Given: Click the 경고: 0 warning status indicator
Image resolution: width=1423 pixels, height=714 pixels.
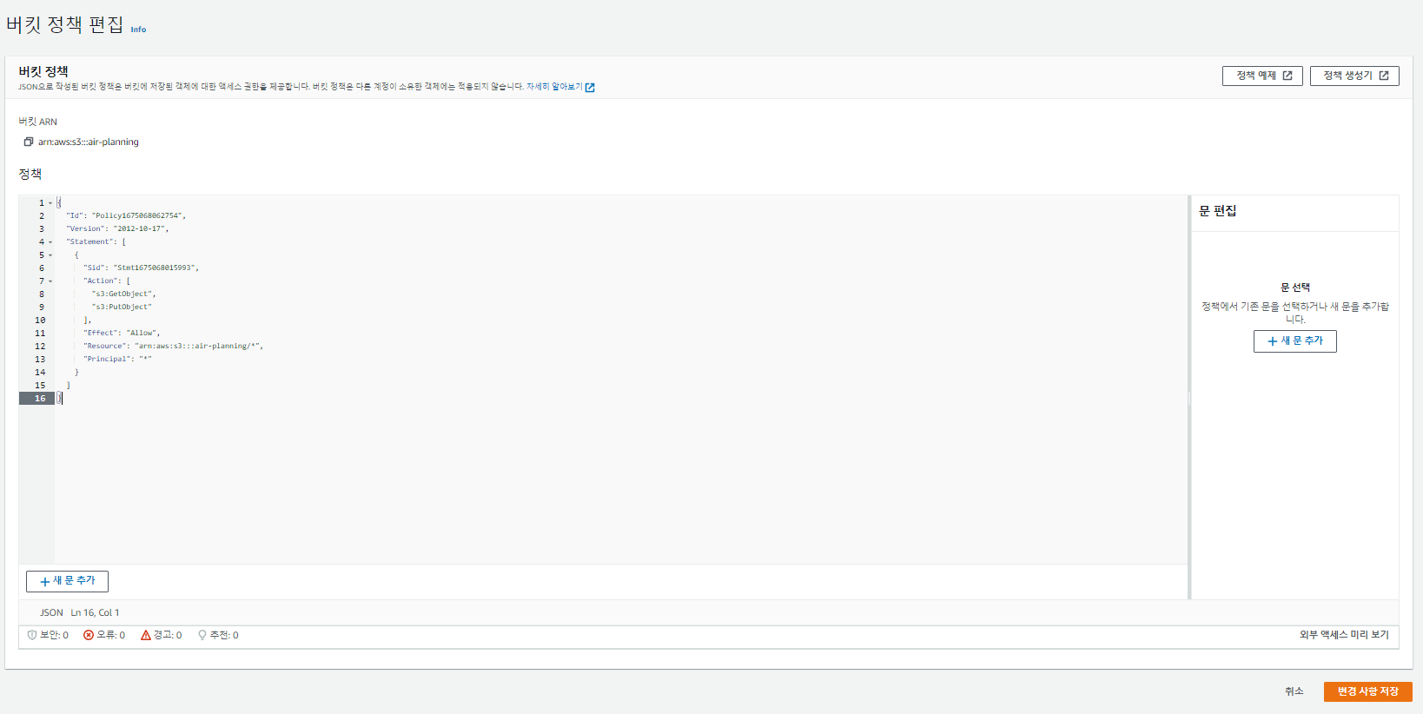Looking at the screenshot, I should 162,635.
